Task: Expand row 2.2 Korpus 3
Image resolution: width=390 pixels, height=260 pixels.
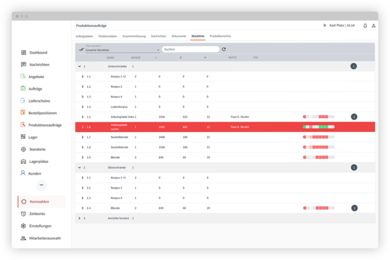Action: click(x=83, y=188)
